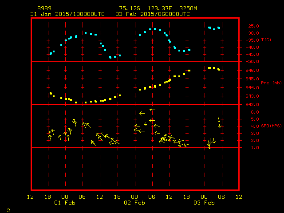The height and width of the screenshot is (213, 284).
Task: Click the 643.0 pressure tick label
Action: coord(252,96)
